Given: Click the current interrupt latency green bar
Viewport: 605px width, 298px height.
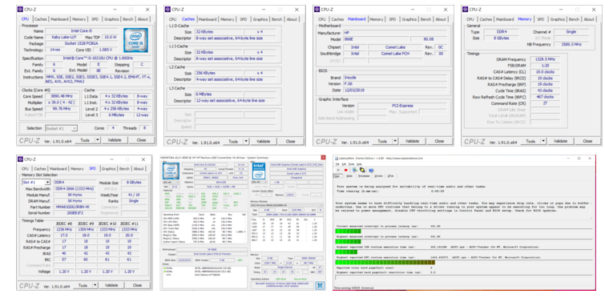Looking at the screenshot, I should coord(348,231).
